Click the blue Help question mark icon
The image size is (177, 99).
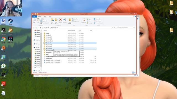tap(135, 16)
